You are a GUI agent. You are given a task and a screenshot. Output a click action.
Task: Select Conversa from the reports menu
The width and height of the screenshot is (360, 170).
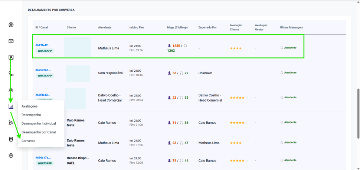[29, 141]
